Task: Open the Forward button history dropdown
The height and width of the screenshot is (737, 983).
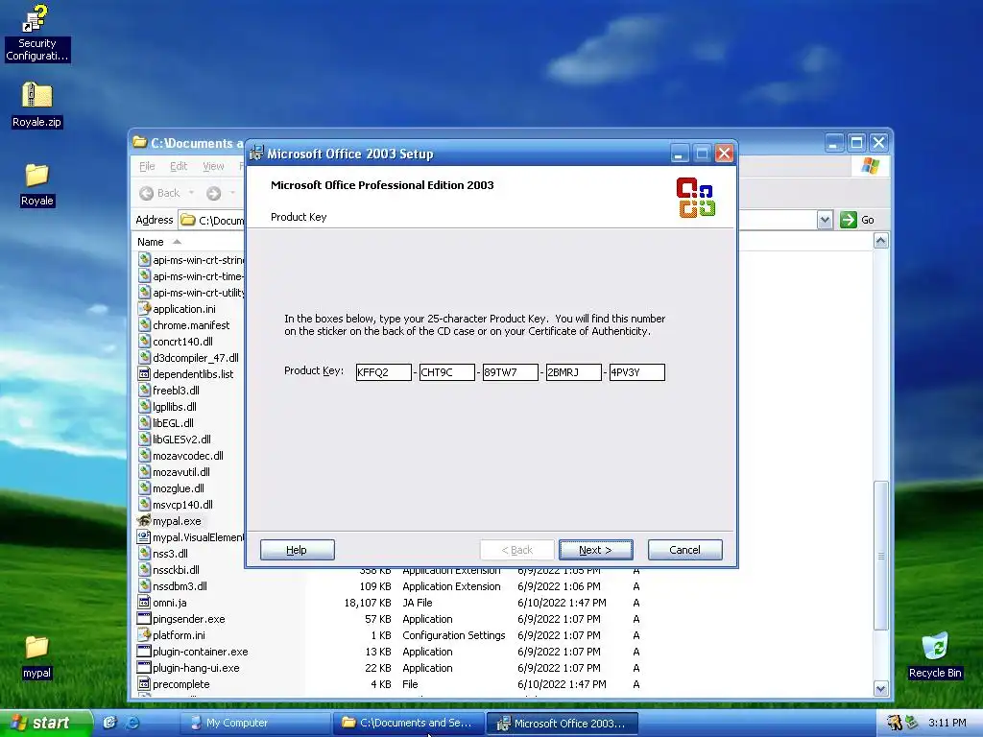Action: (232, 193)
